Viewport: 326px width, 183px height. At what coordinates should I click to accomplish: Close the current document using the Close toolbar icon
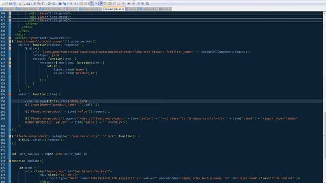[20, 4]
